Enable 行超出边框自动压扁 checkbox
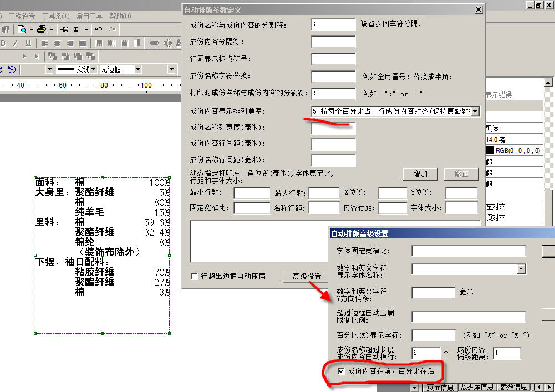 (x=194, y=276)
